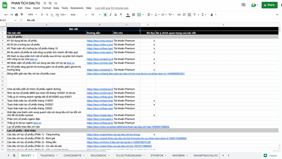
Task: Switch to the THUATNGU sheet tab
Action: coord(47,155)
